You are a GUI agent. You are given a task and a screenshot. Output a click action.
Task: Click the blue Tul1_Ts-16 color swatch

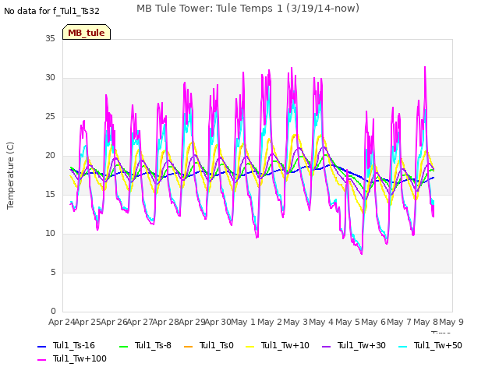(x=41, y=346)
